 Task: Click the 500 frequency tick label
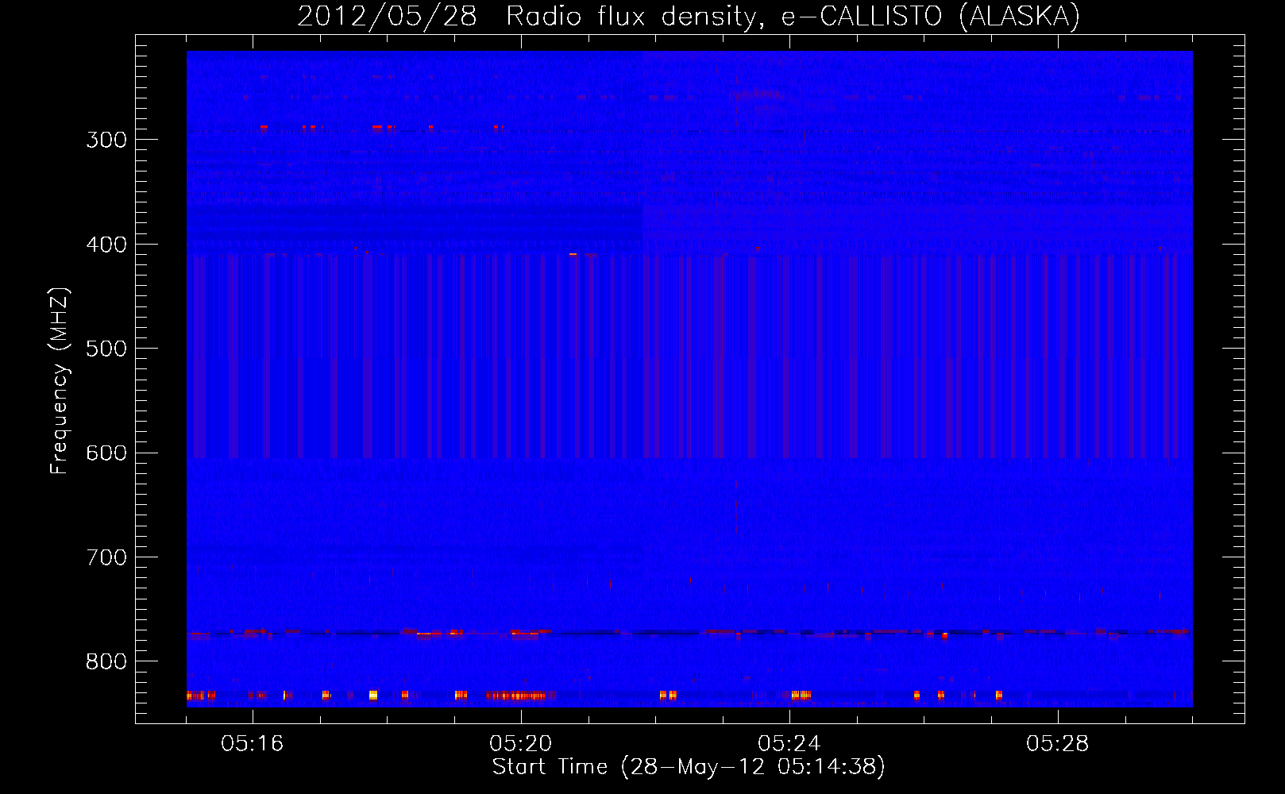(106, 349)
